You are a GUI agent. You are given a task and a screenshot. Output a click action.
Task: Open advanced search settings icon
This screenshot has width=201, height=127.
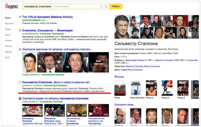[x=106, y=6]
